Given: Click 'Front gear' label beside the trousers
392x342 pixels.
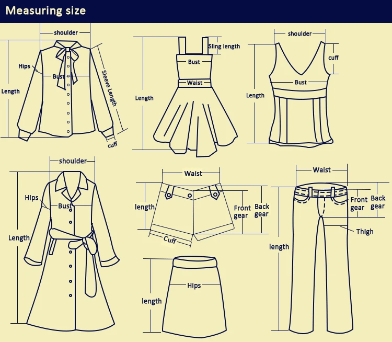Looking at the screenshot, I should pos(359,203).
